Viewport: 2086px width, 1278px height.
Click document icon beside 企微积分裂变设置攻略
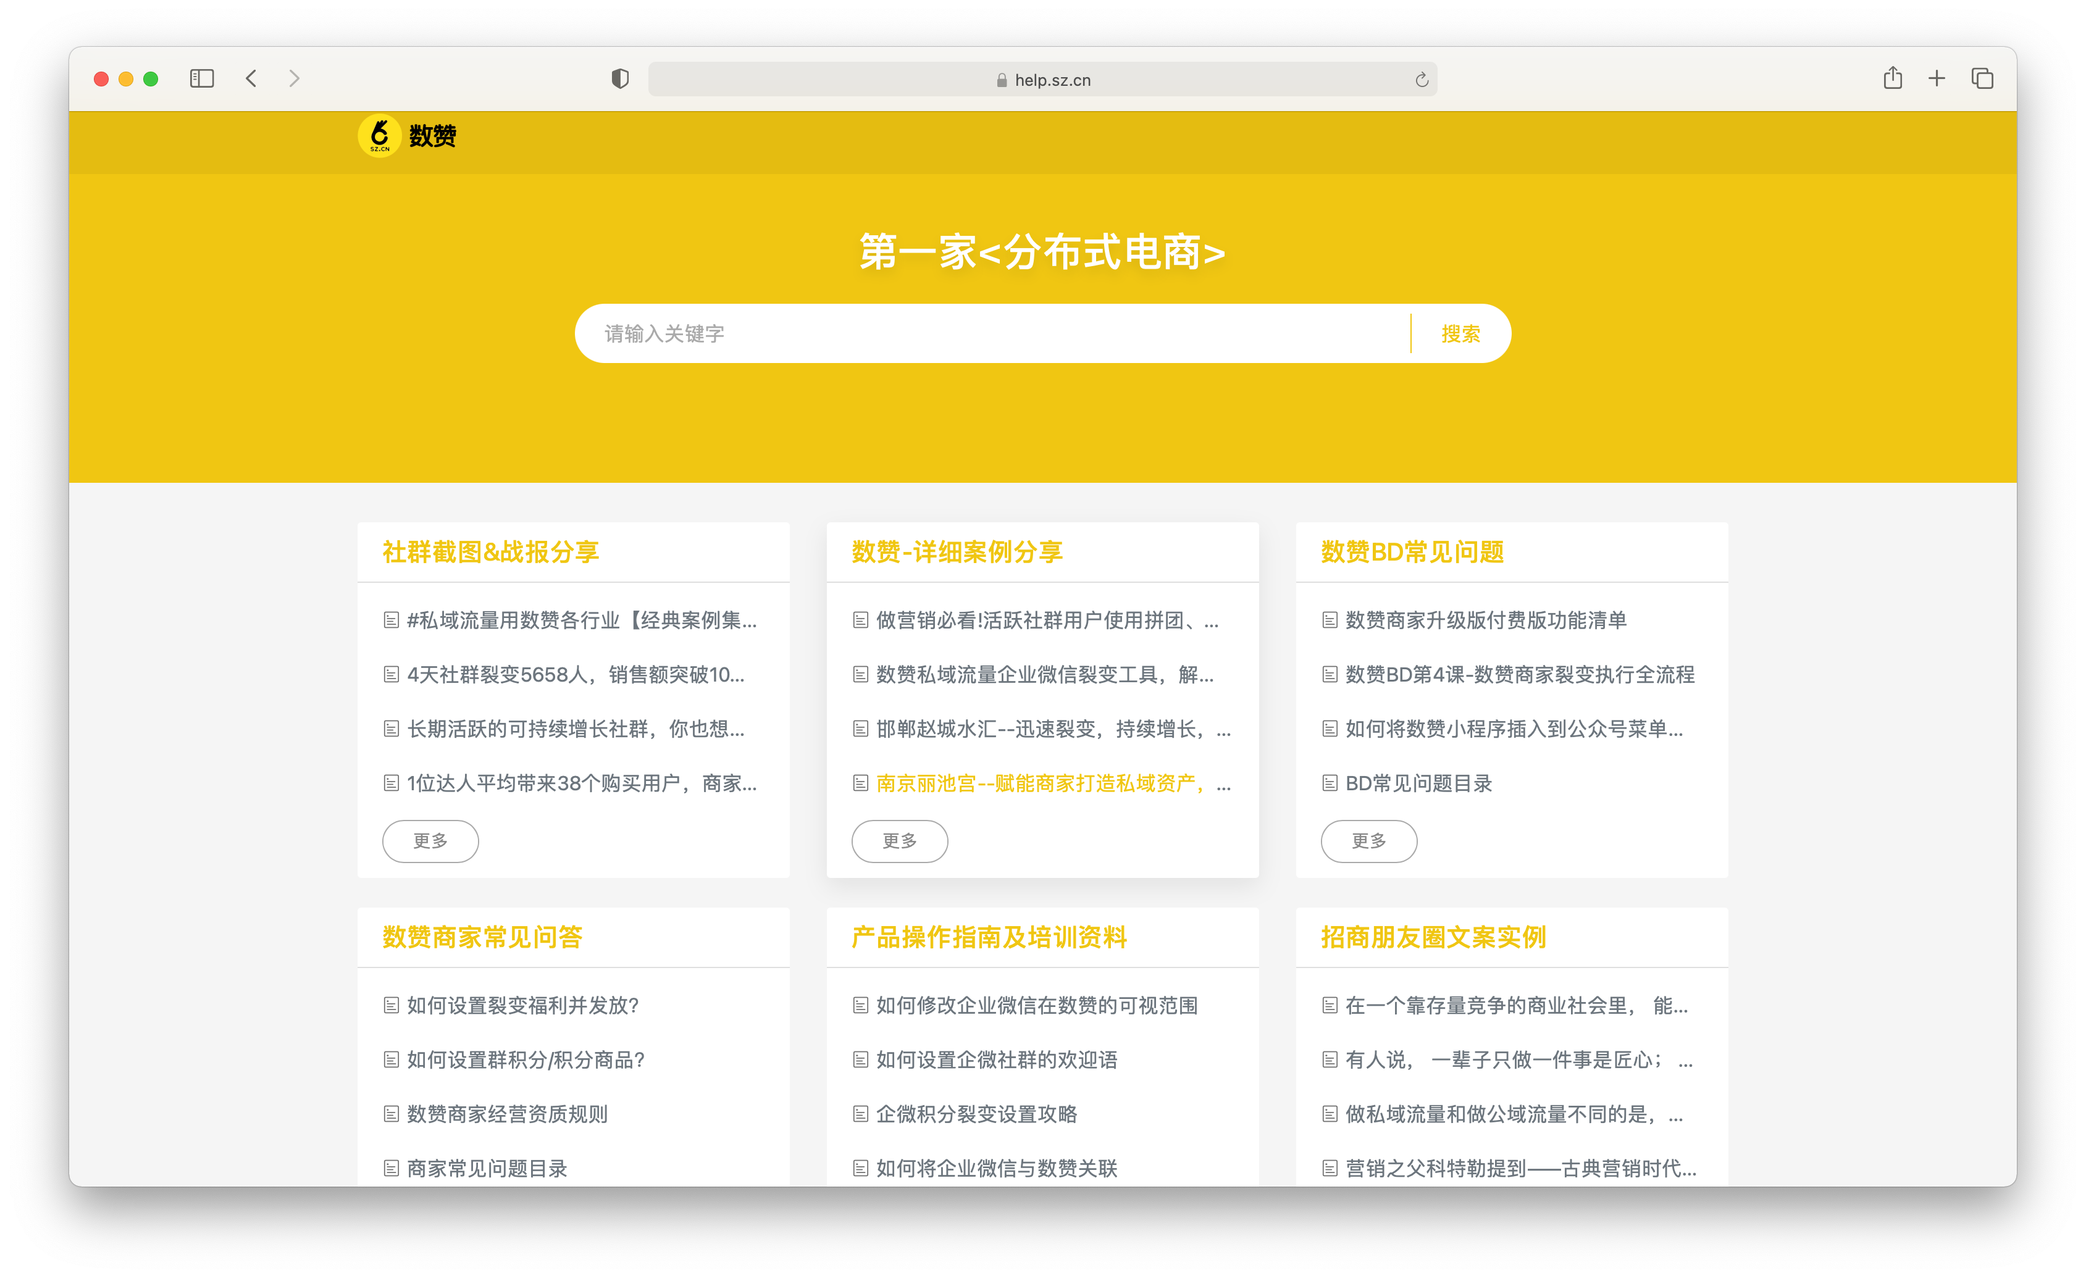click(860, 1114)
